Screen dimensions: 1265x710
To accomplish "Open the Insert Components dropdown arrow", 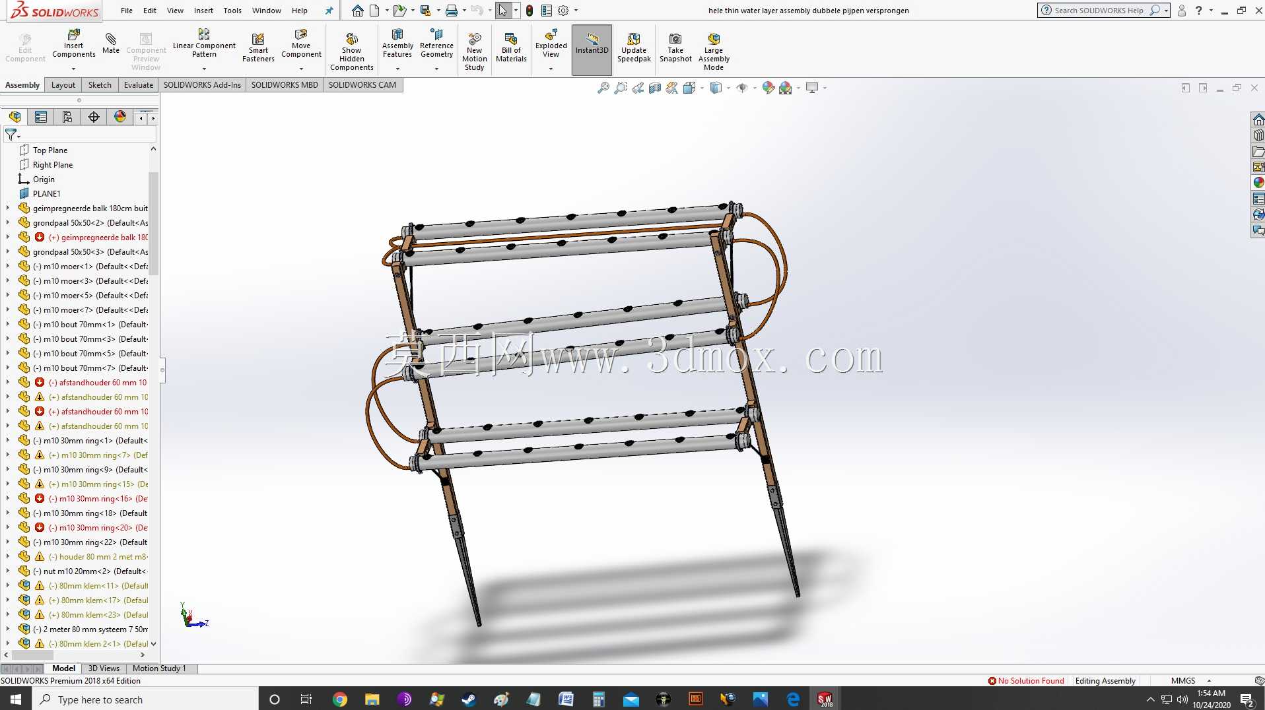I will 74,69.
